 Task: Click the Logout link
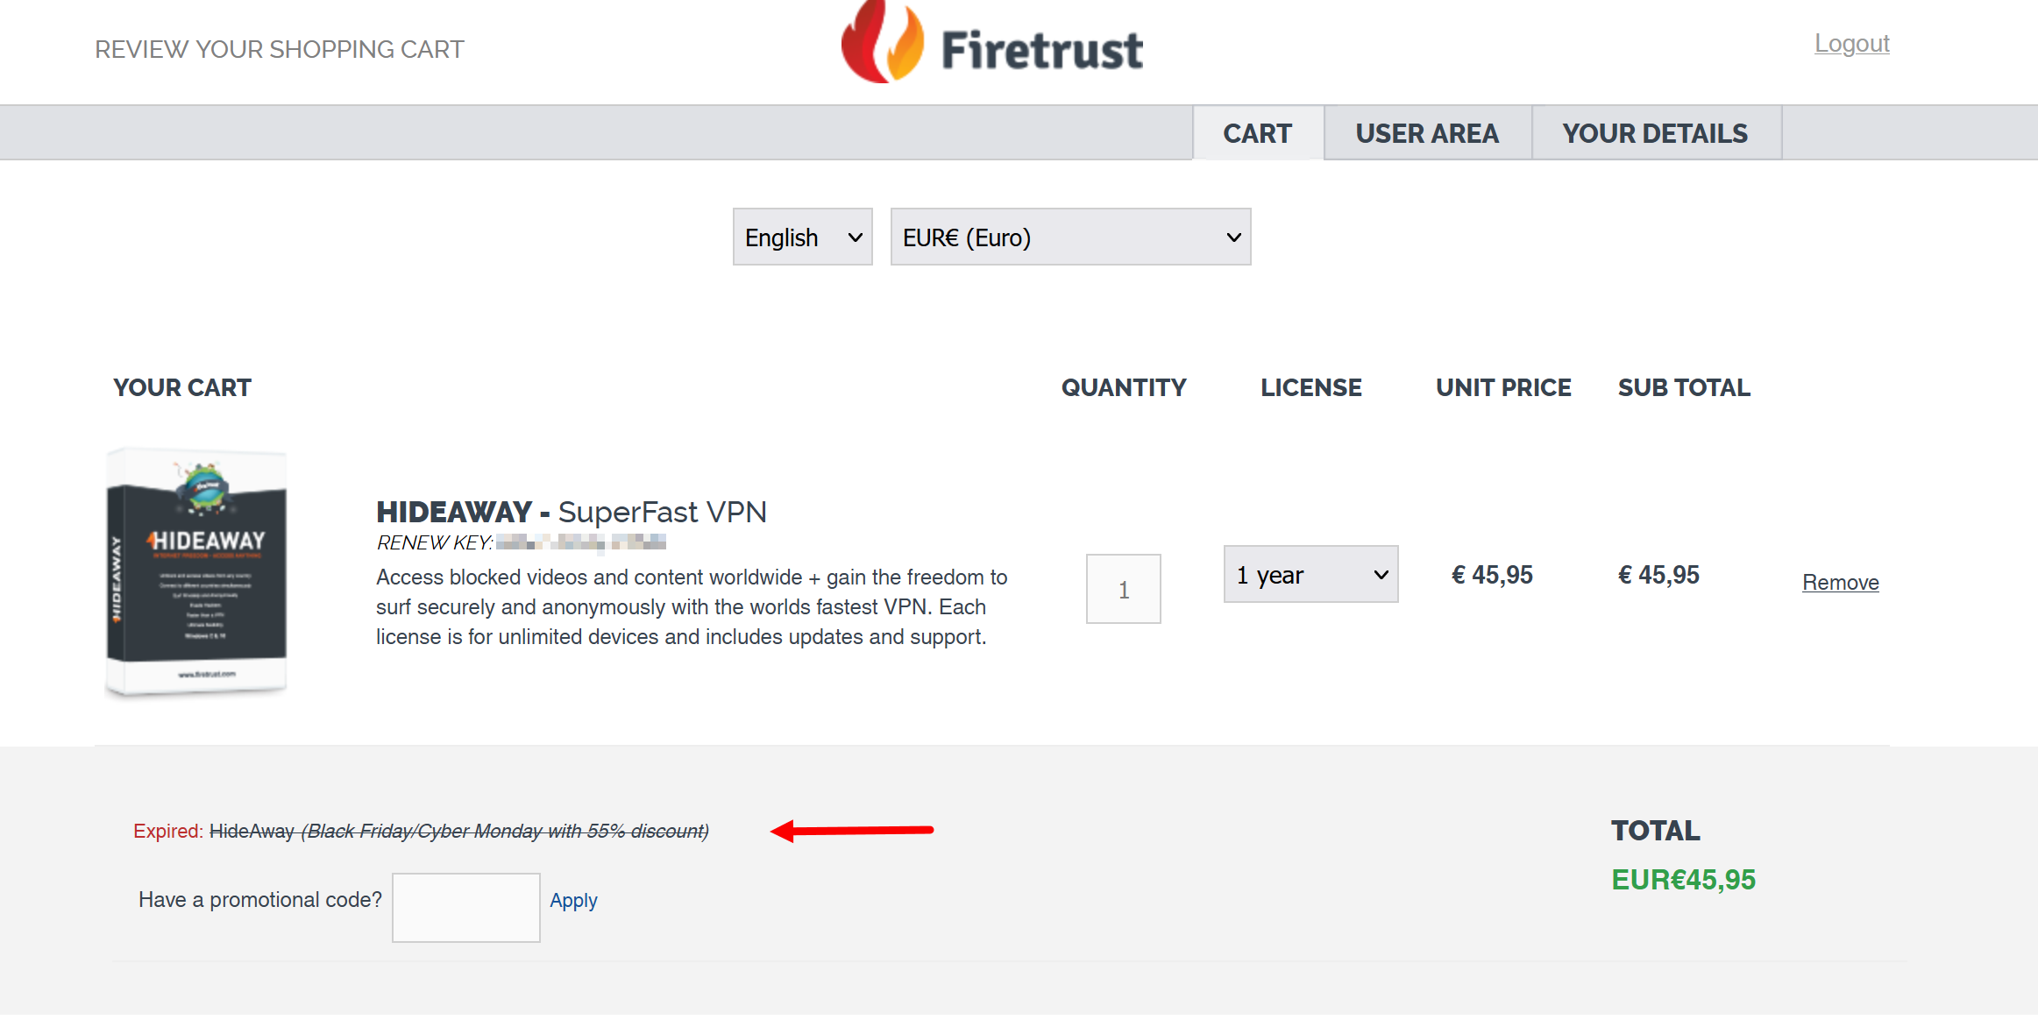click(1851, 43)
